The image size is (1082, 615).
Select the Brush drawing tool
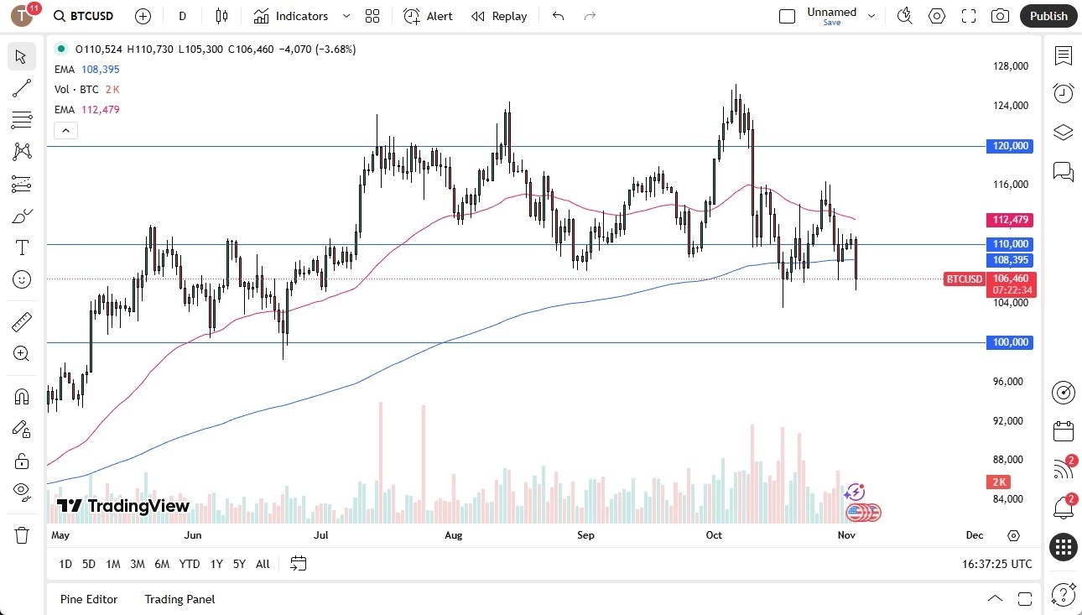(x=22, y=216)
